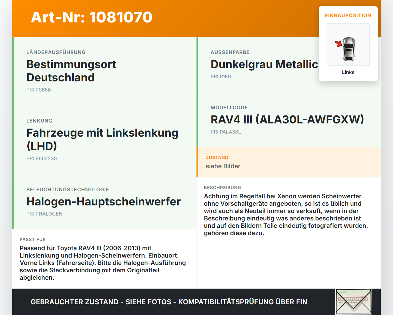Click PR: P1E0 code
Viewport: 393px width, 315px height.
tap(221, 76)
